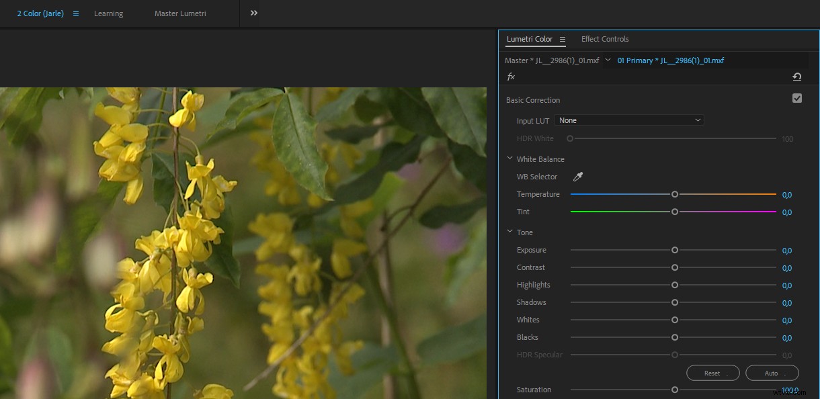Switch to the Master Lumetri workspace
This screenshot has width=820, height=399.
point(179,13)
